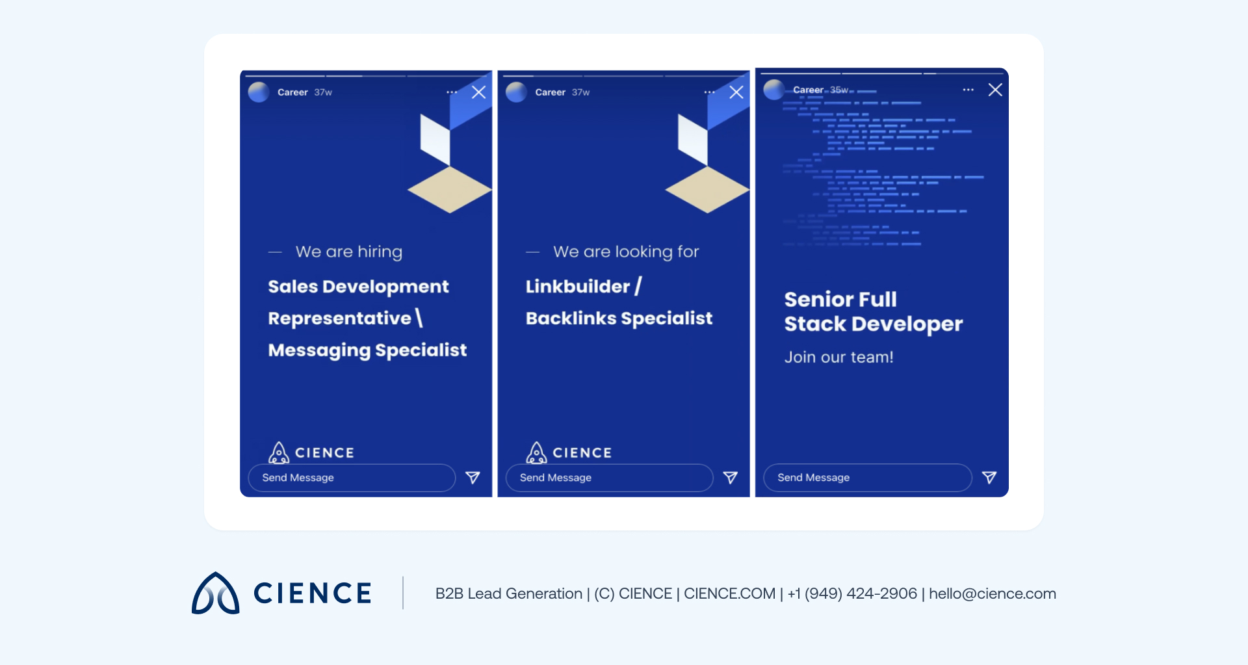The height and width of the screenshot is (665, 1248).
Task: Open three-dot options in Sales Development story
Action: tap(452, 92)
